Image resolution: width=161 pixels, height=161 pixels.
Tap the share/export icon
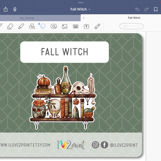pos(6,9)
